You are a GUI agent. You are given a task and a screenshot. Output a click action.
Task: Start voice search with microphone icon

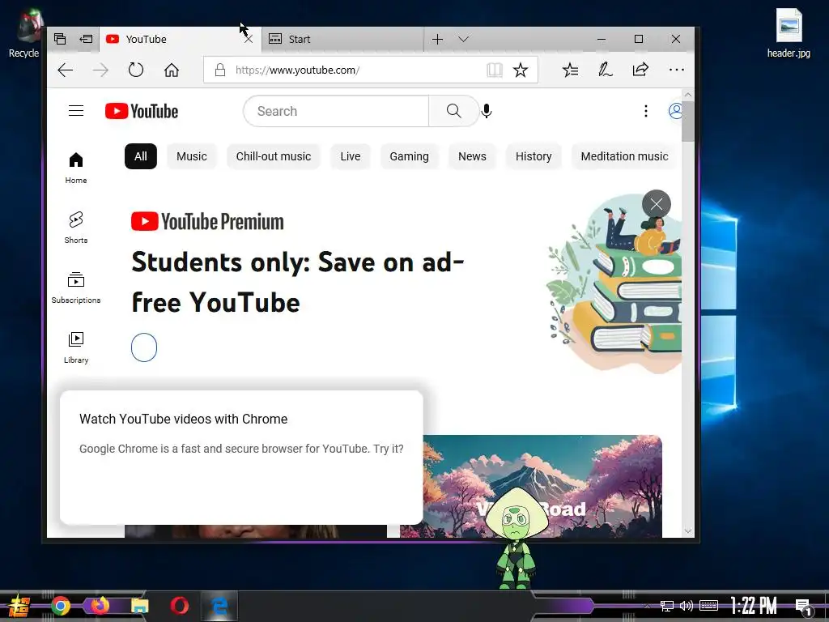(x=487, y=111)
